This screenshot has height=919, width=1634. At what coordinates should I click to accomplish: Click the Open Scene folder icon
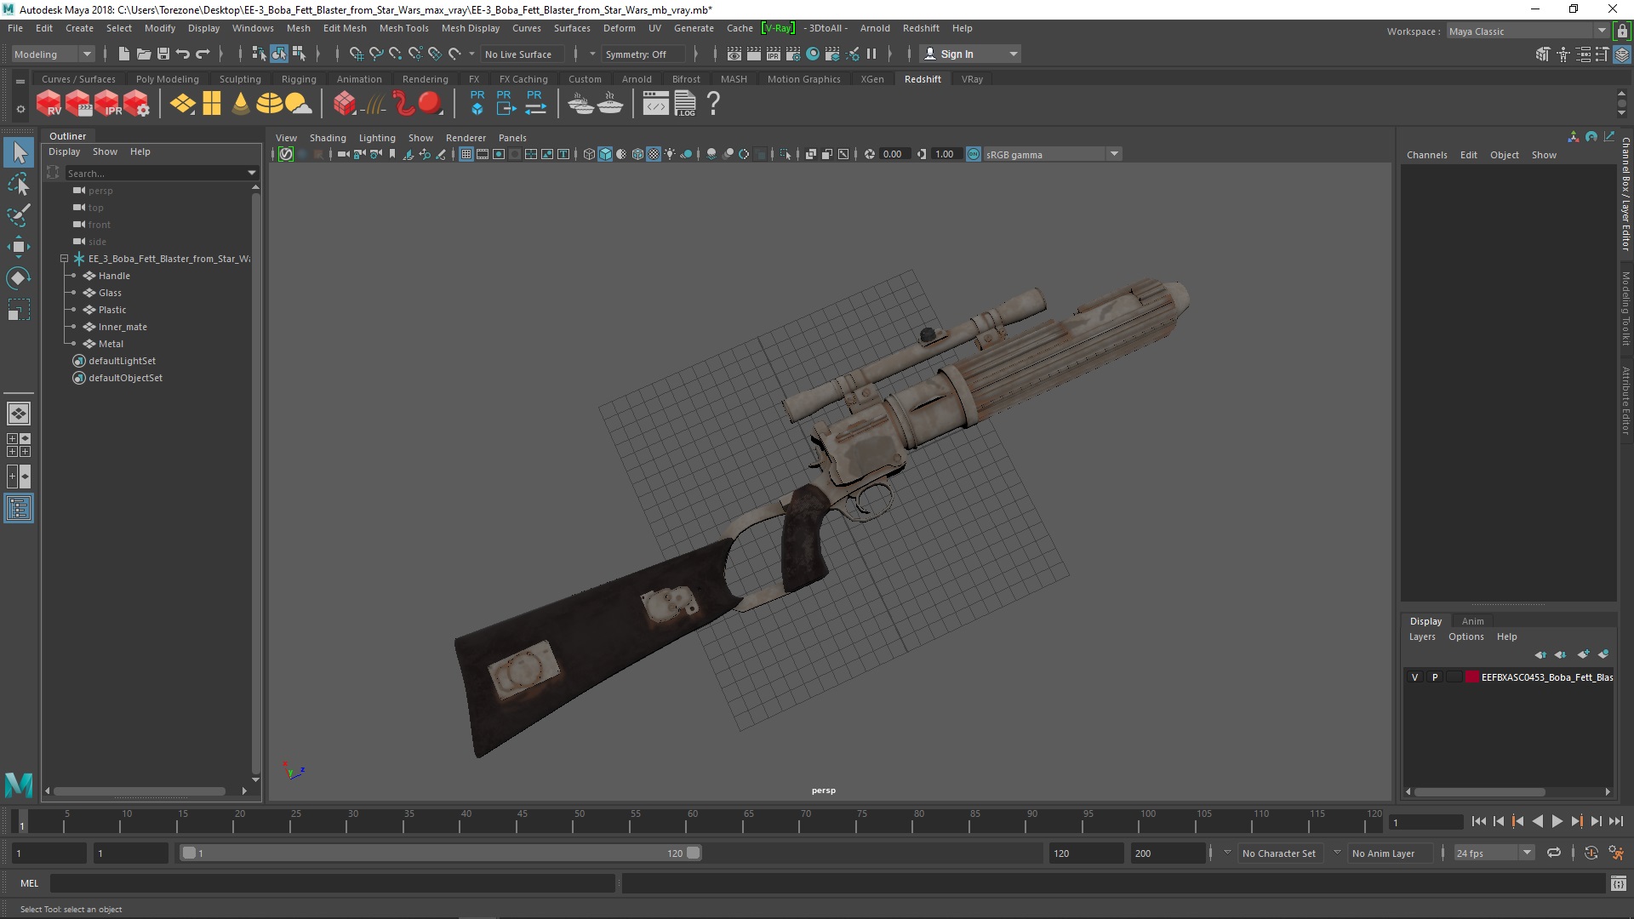point(144,54)
